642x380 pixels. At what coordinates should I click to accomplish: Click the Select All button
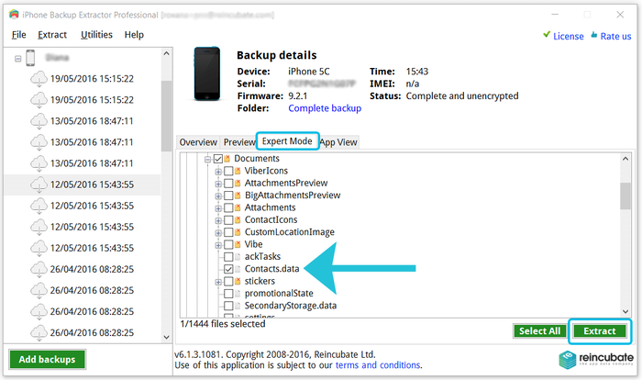tap(539, 330)
